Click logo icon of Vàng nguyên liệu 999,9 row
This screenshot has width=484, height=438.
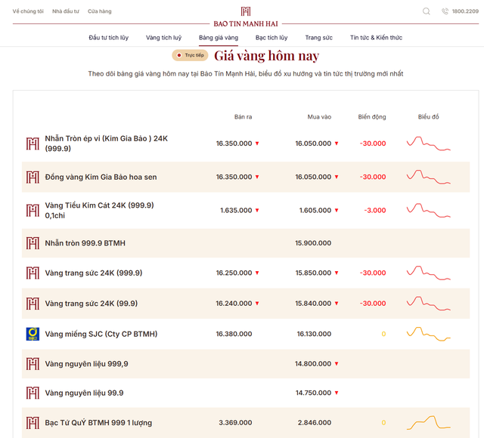point(33,364)
